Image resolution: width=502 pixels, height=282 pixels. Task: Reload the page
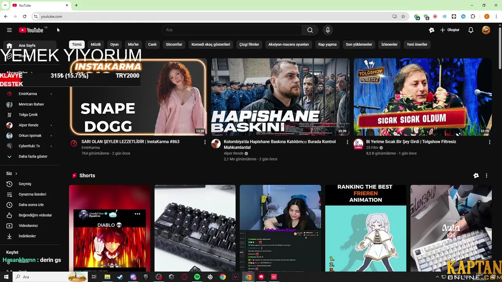[24, 16]
